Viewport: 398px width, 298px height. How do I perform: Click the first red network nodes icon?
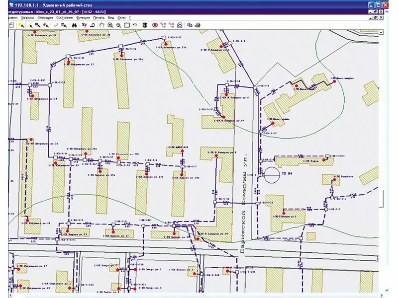[163, 25]
